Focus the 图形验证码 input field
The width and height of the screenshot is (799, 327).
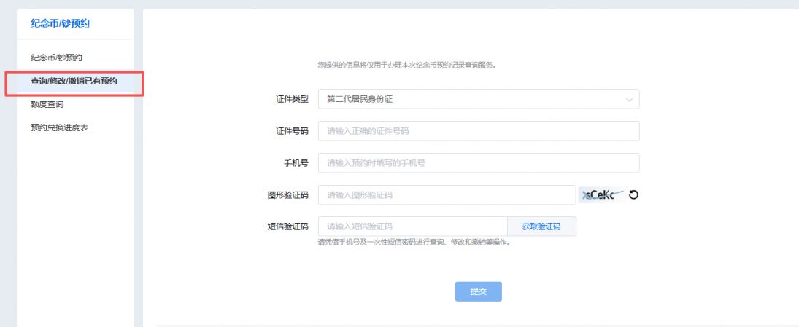(447, 194)
